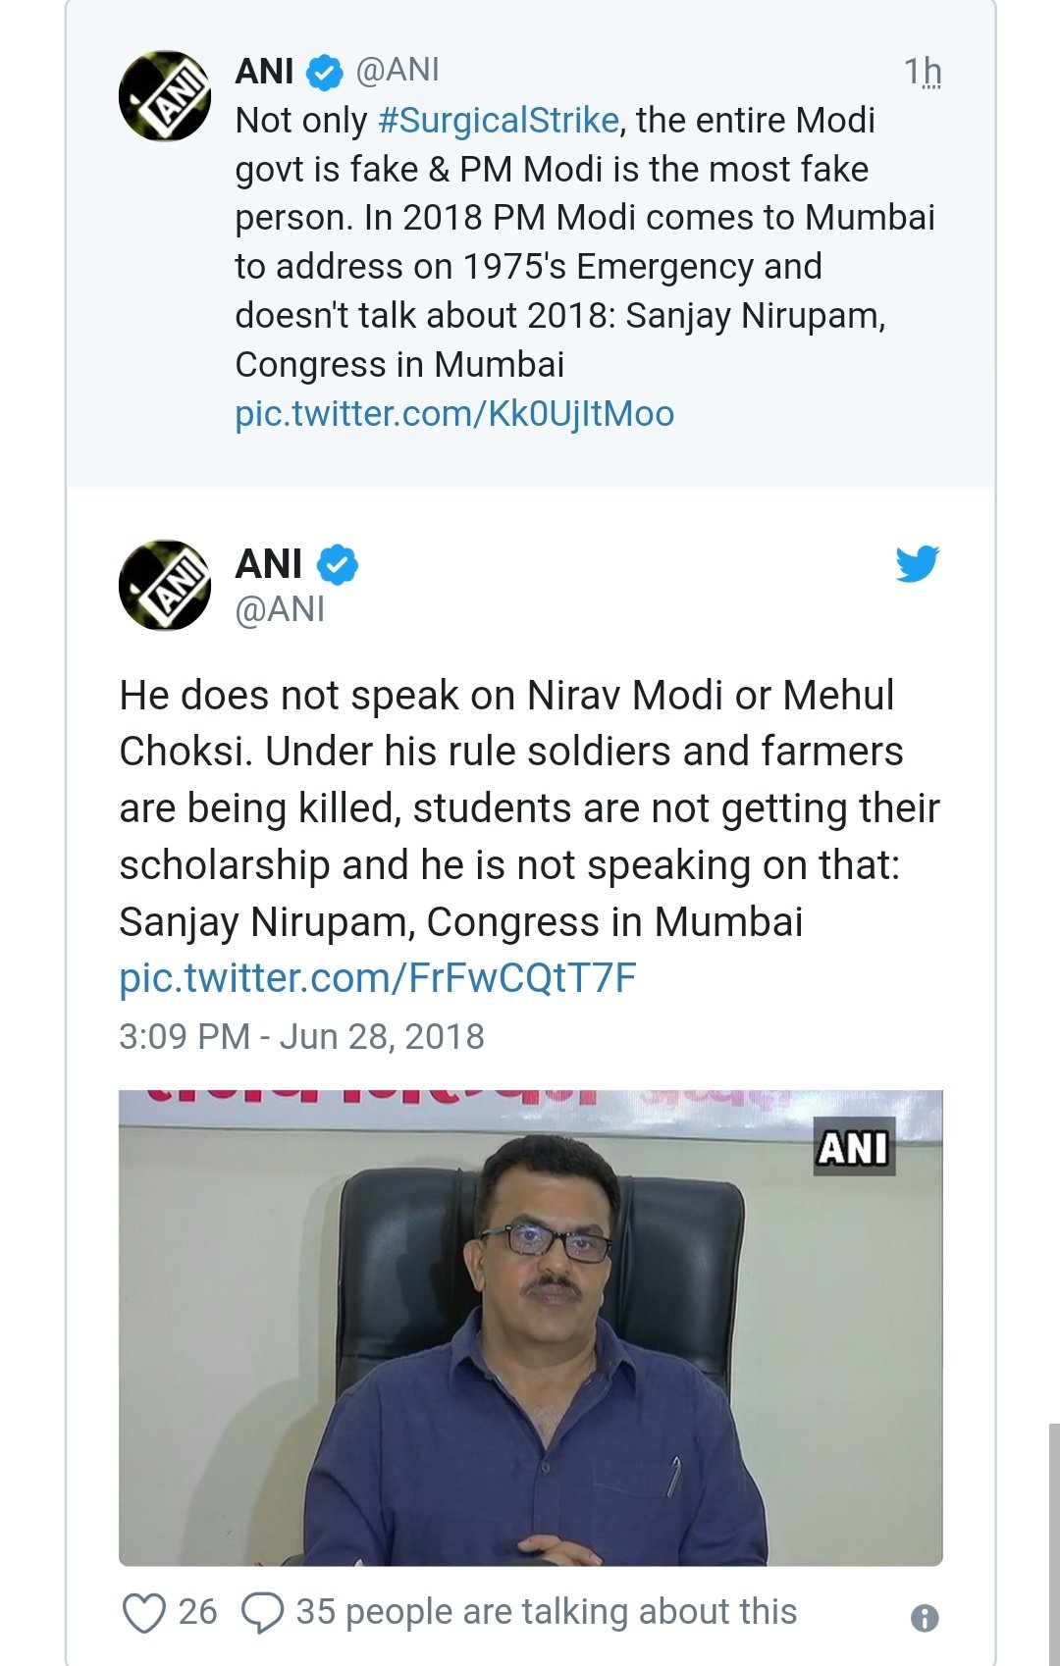Open the press conference photo
This screenshot has width=1060, height=1666.
(530, 1328)
